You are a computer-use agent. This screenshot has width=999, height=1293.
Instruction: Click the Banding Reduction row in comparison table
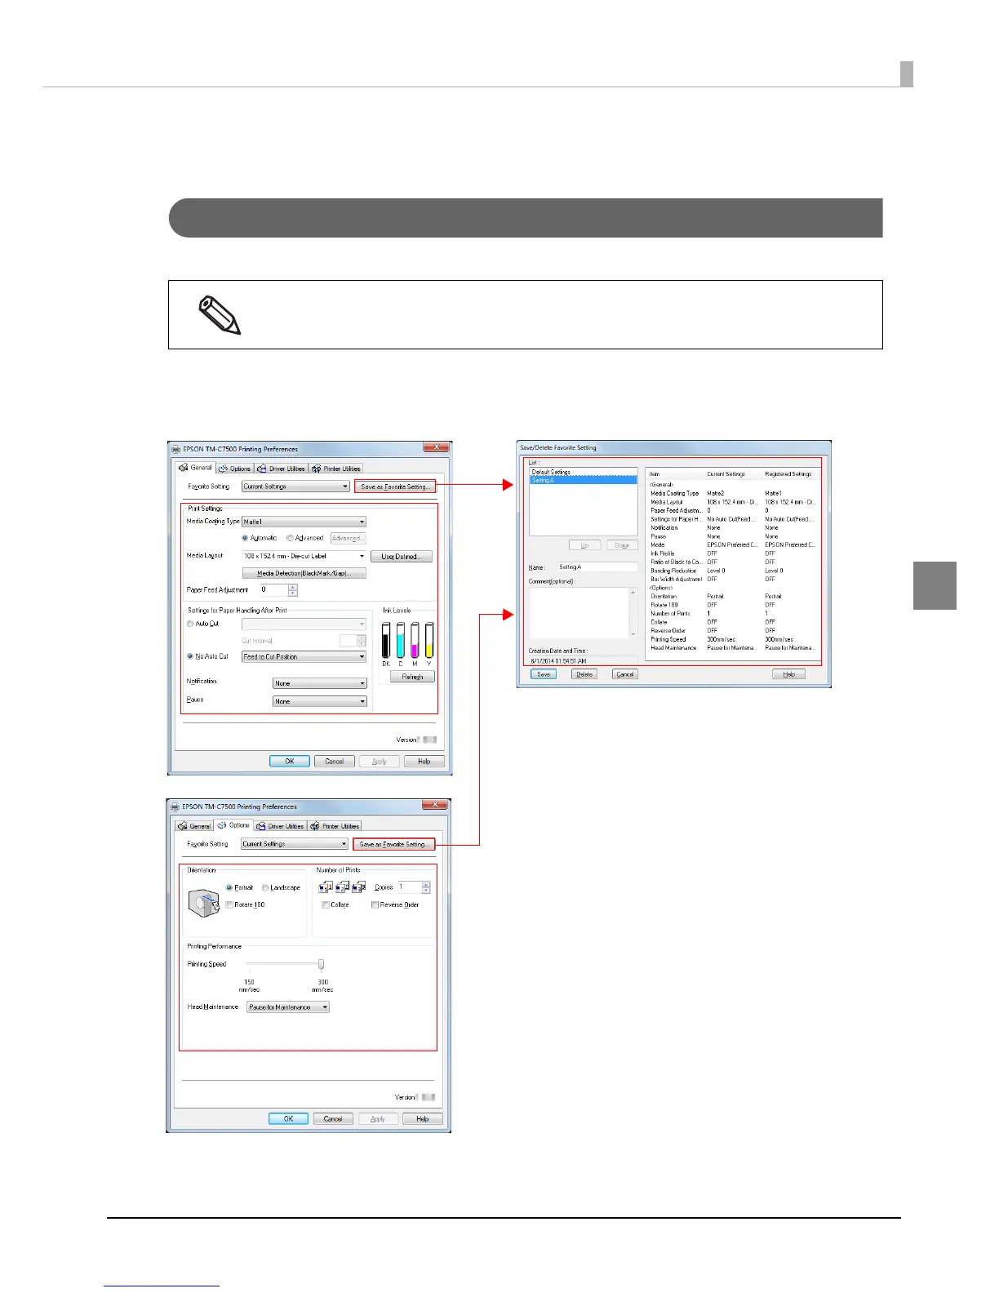coord(732,571)
